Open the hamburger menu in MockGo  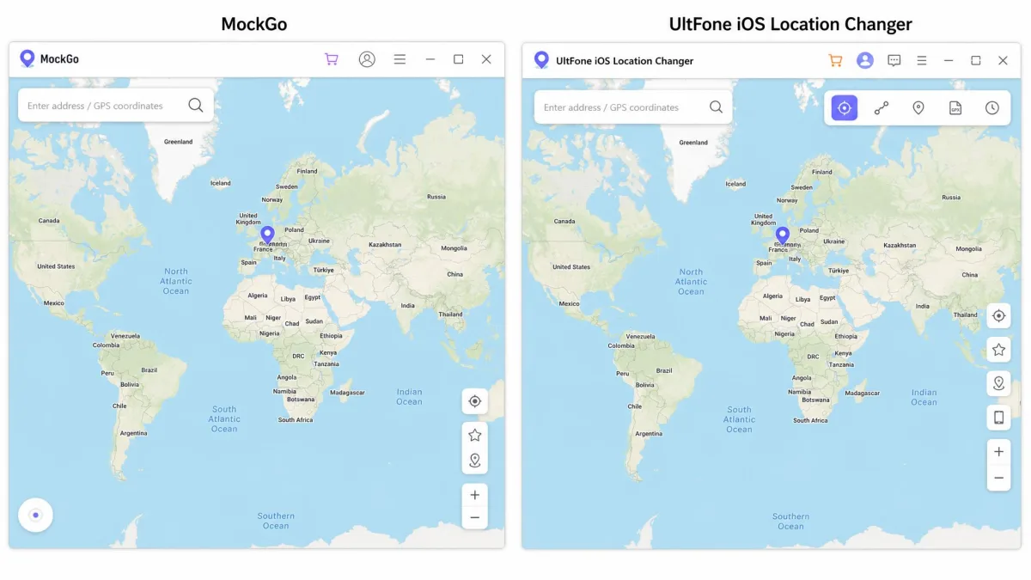[x=400, y=59]
